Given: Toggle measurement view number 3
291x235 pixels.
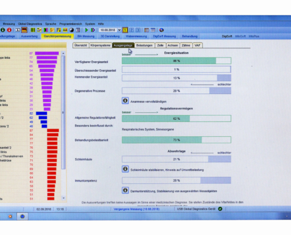Looking at the screenshot, I should click(x=138, y=30).
